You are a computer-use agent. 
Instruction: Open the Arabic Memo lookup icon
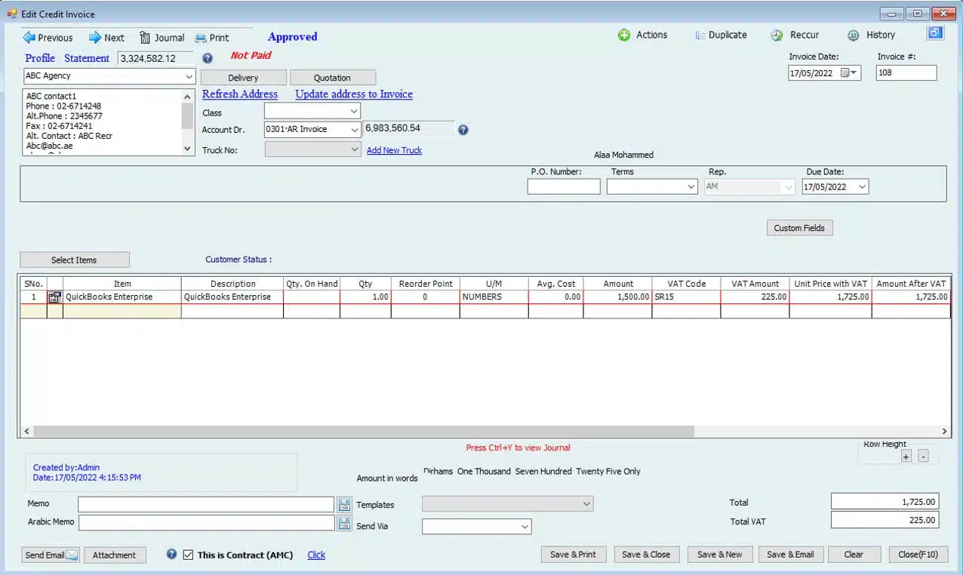[344, 522]
